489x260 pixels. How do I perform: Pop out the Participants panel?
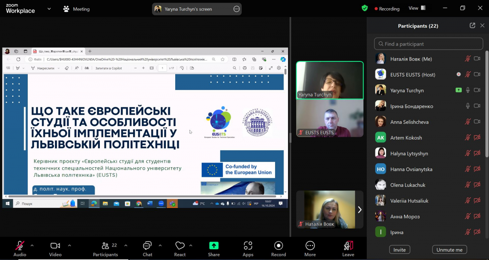tap(472, 26)
